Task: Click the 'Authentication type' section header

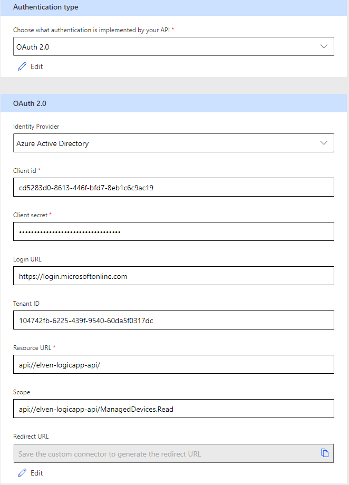Action: click(x=45, y=7)
